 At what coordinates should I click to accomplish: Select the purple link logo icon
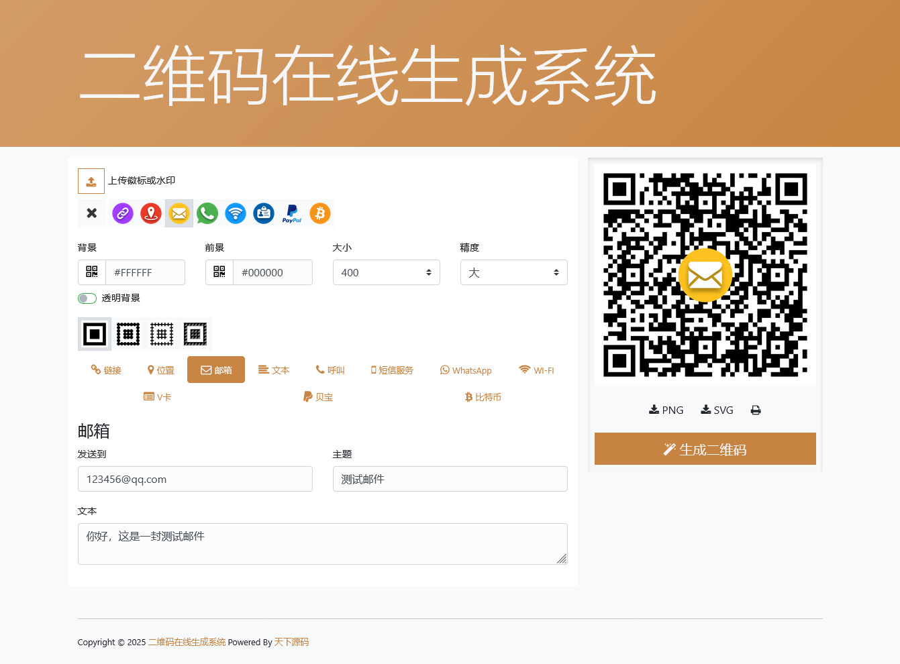pos(122,213)
